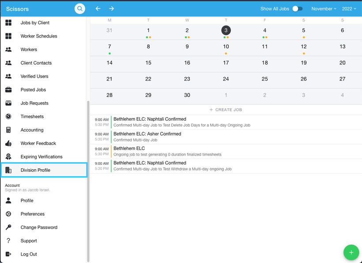Click the Posted Jobs briefcase icon
The image size is (362, 263).
[8, 89]
